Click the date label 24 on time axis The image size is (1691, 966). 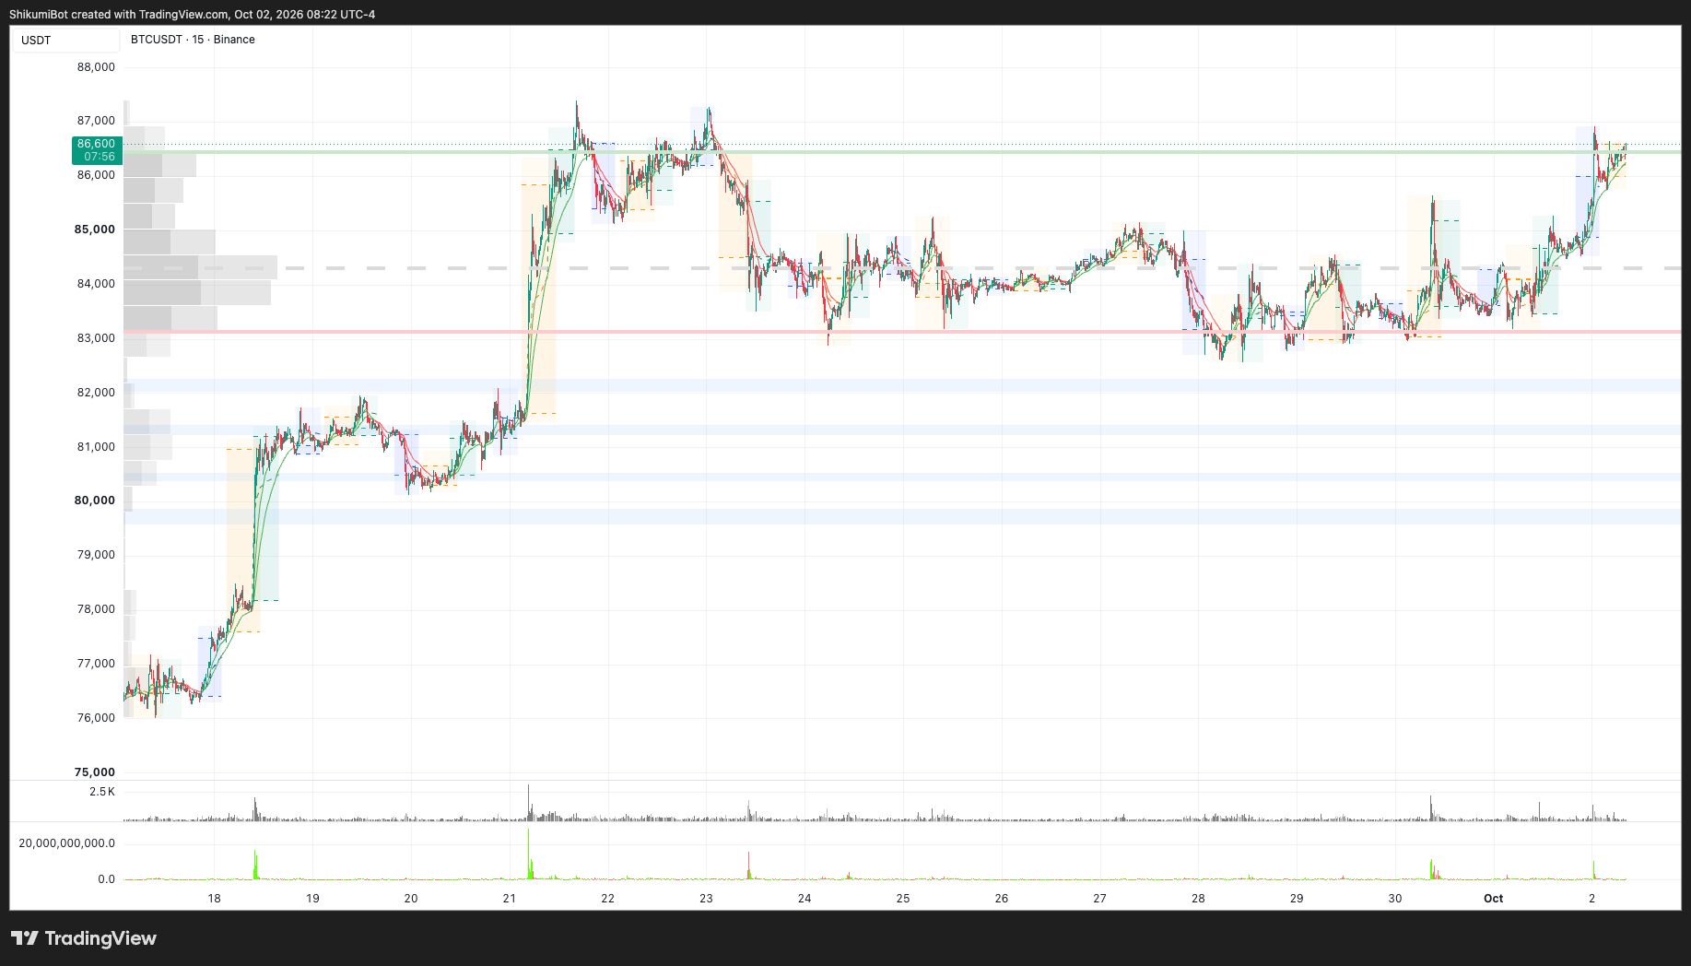coord(804,899)
